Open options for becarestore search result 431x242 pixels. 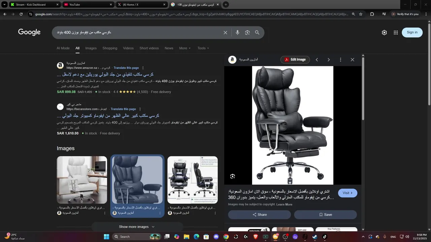coord(140,109)
